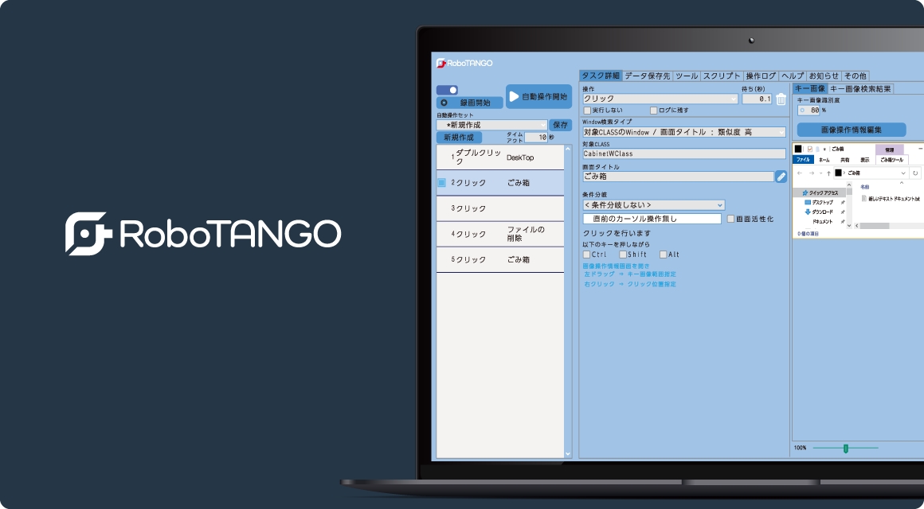Image resolution: width=924 pixels, height=509 pixels.
Task: Delete the task with the trash icon
Action: [781, 99]
